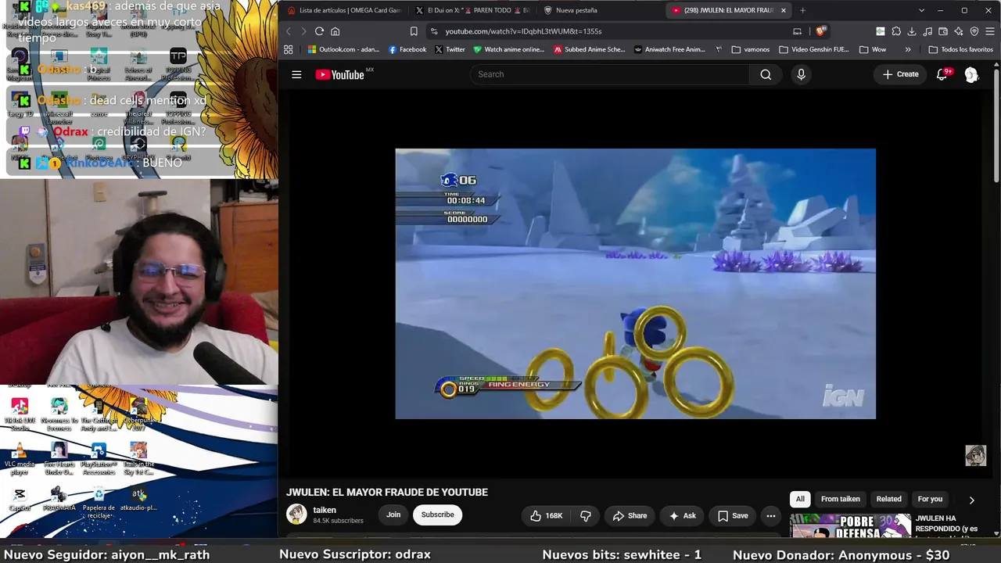
Task: Click the YouTube search input field
Action: tap(610, 74)
